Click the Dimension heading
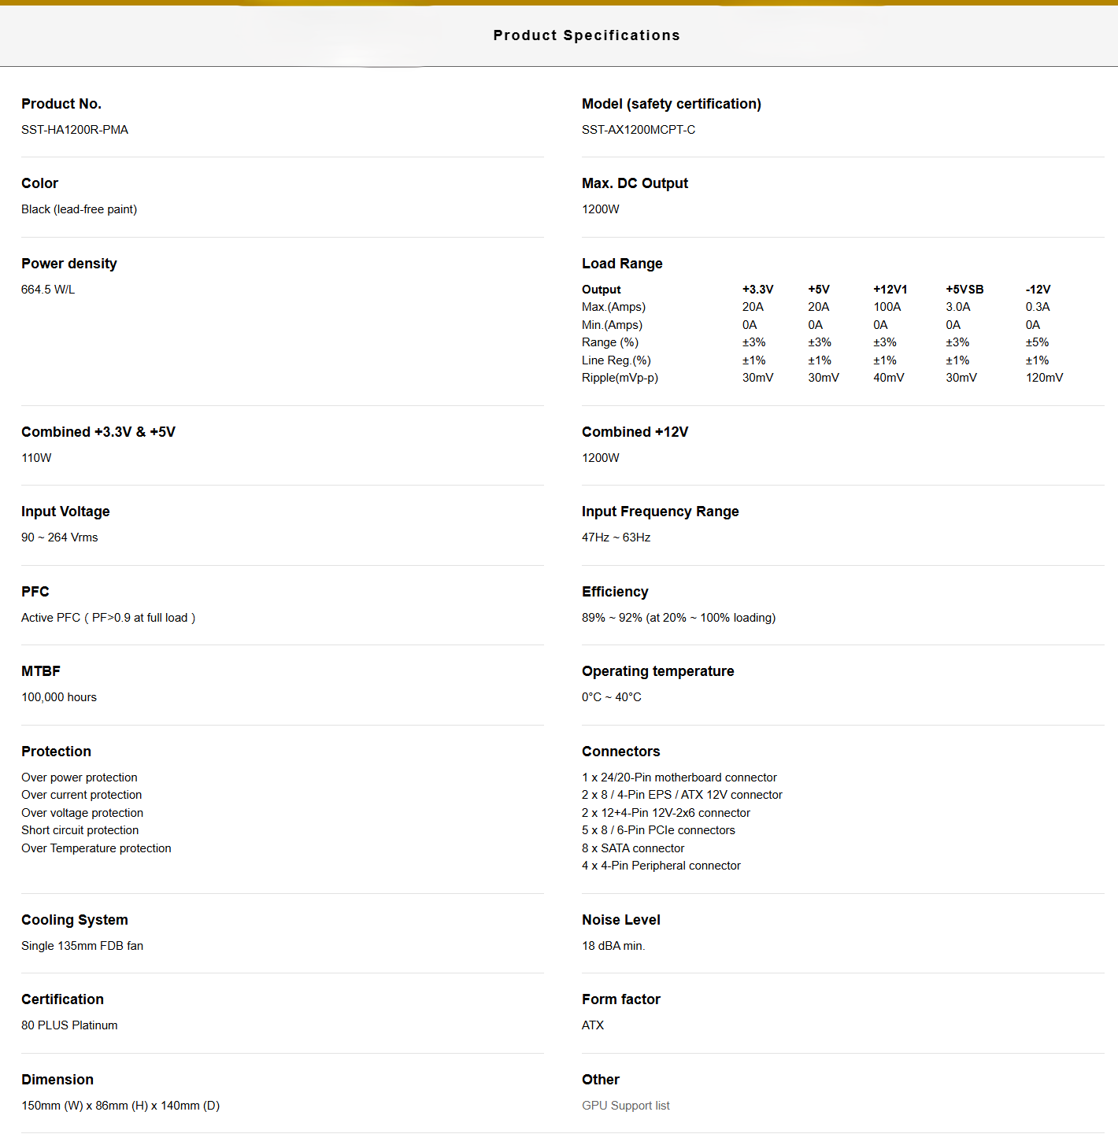Viewport: 1118px width, 1145px height. (57, 1080)
